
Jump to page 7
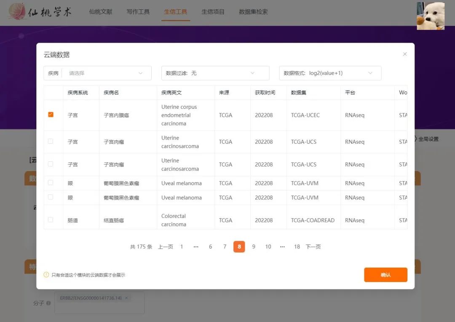[x=225, y=247]
